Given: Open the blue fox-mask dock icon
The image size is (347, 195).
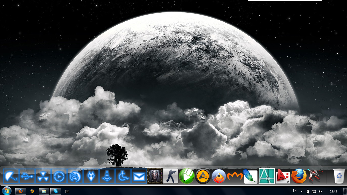Looking at the screenshot, I should pos(91,176).
